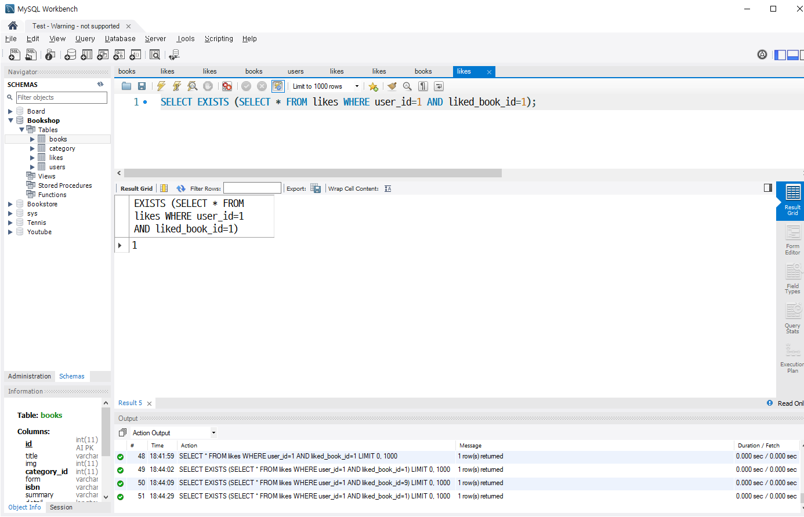
Task: Stop the executing query hand icon
Action: click(208, 86)
